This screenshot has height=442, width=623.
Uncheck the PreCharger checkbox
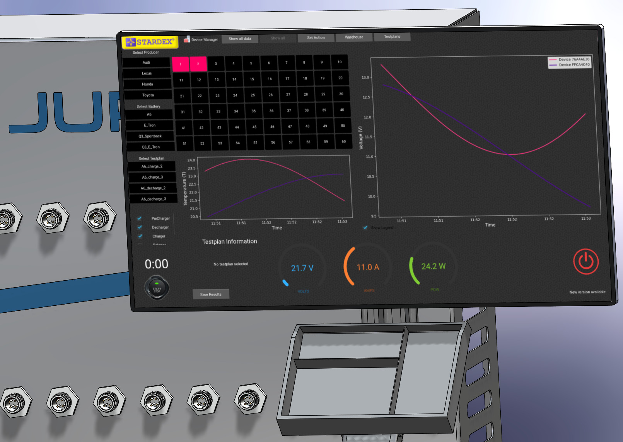140,218
